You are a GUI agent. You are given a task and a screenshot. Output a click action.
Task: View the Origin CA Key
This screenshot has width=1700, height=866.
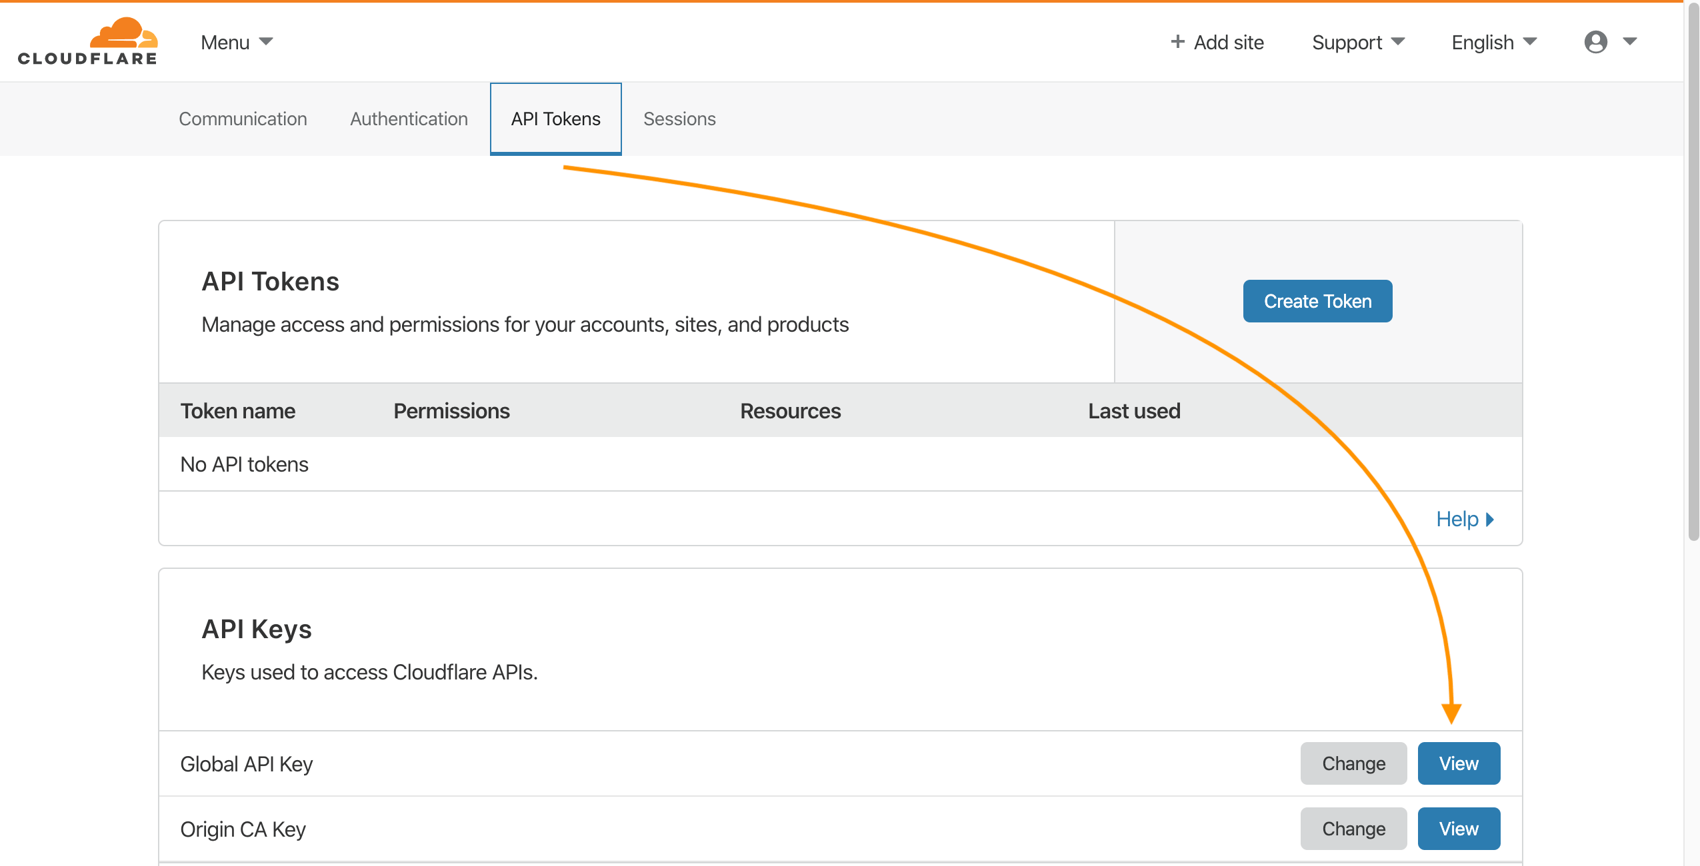point(1459,829)
